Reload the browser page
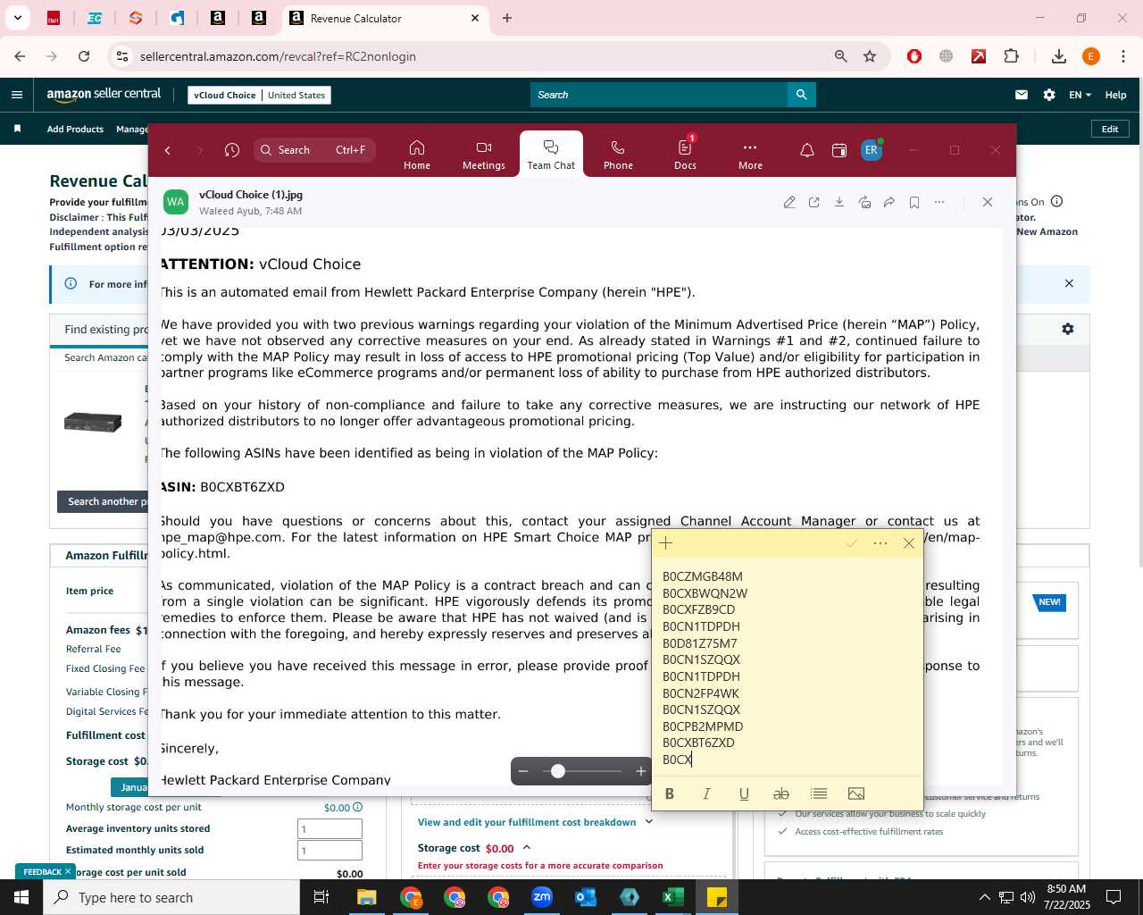The width and height of the screenshot is (1143, 915). [x=84, y=56]
